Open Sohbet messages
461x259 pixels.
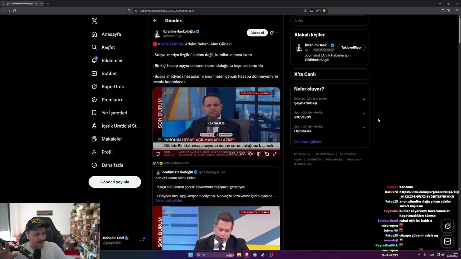tap(104, 73)
